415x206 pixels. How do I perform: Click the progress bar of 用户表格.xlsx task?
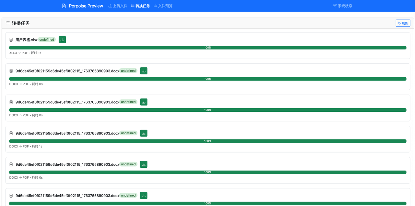coord(208,48)
